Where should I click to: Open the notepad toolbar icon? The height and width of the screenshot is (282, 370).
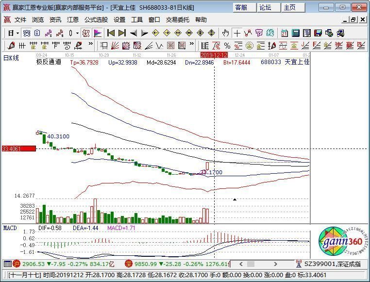307,33
